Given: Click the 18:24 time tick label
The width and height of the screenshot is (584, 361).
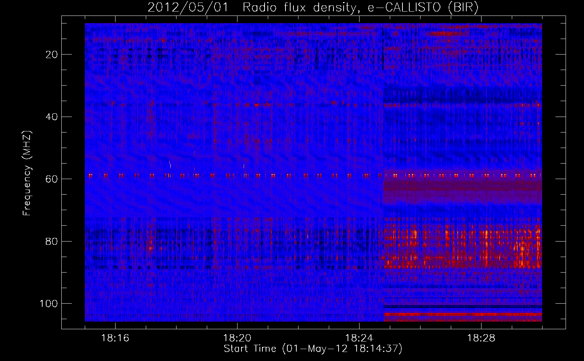Looking at the screenshot, I should pyautogui.click(x=359, y=338).
